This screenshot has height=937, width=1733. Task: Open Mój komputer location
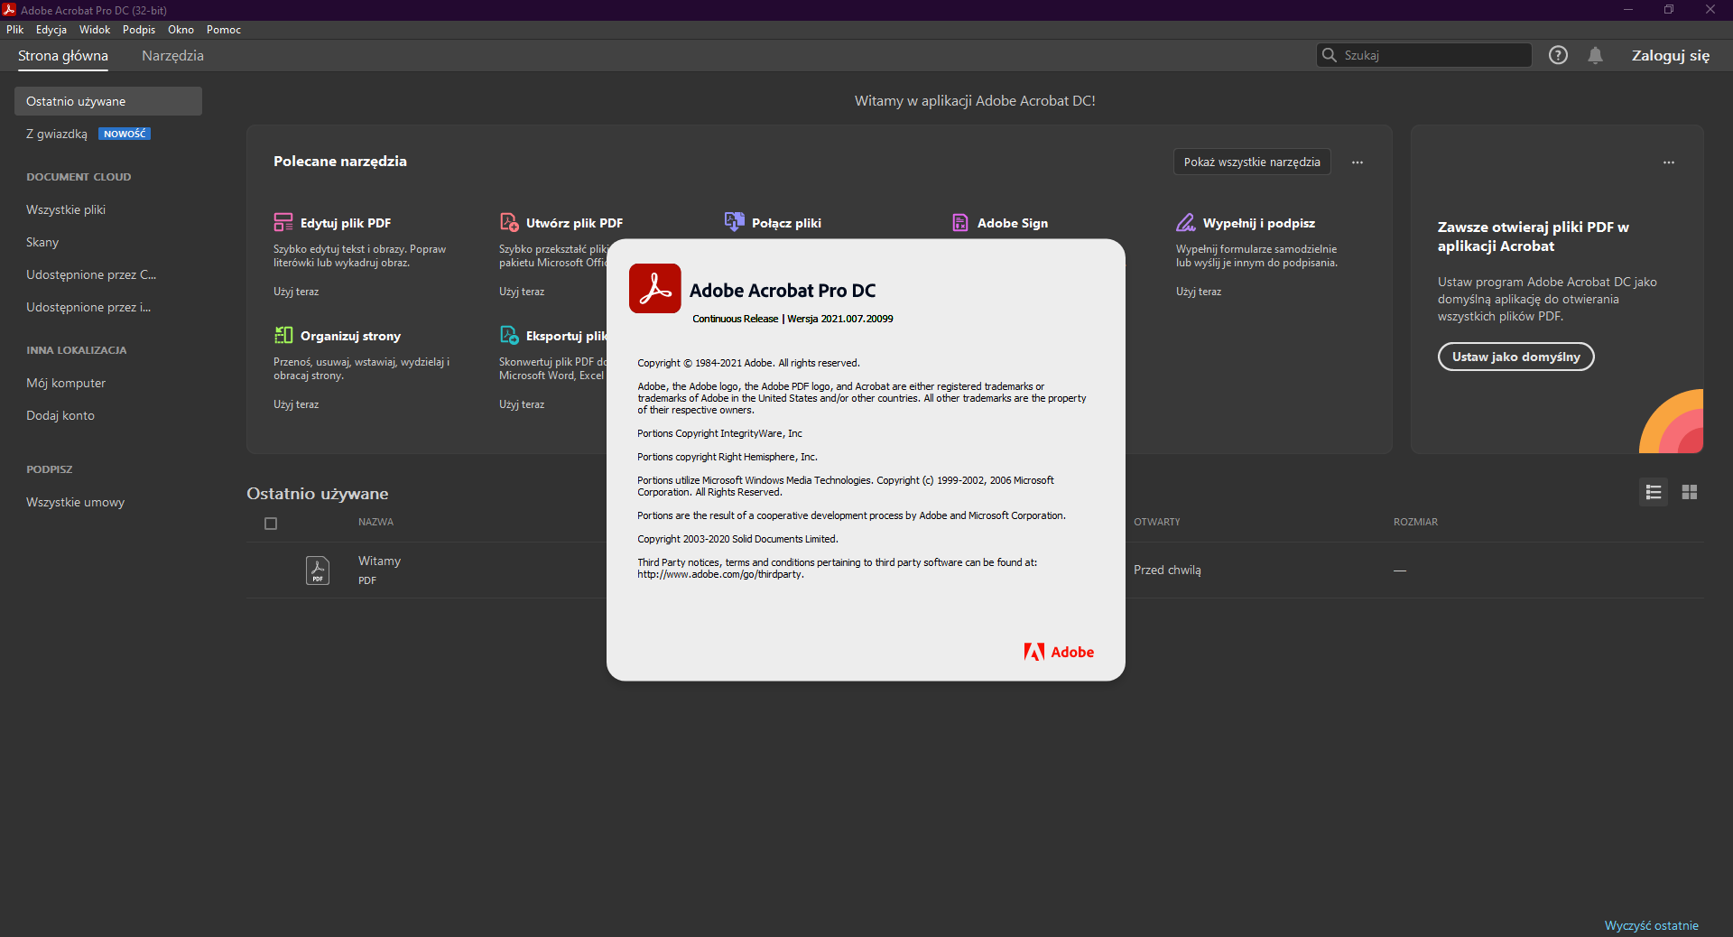[x=66, y=383]
